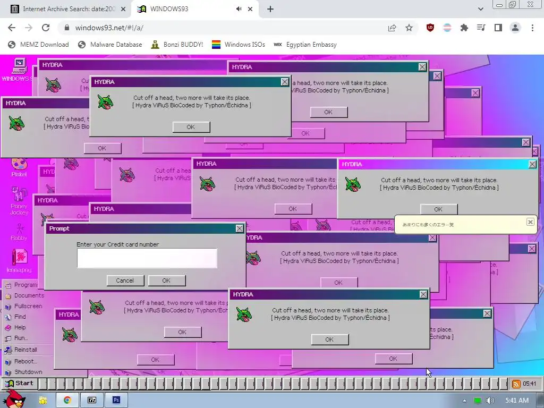The image size is (544, 408).
Task: Dismiss the yellow Japanese notification balloon
Action: pos(530,222)
